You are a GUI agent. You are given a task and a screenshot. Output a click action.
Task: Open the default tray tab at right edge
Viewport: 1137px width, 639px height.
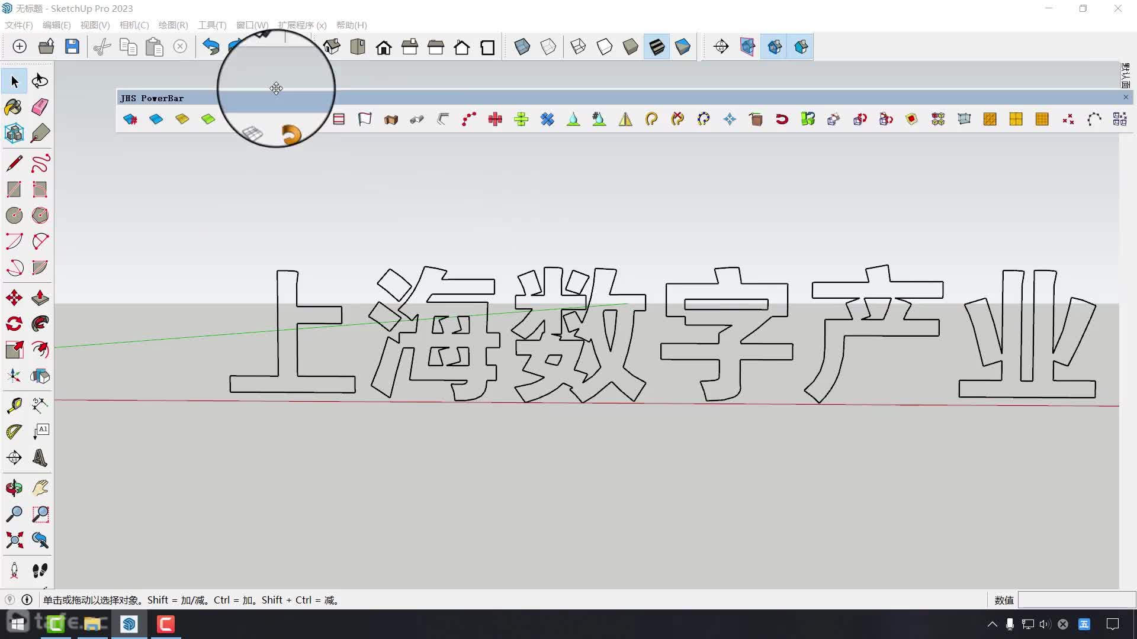click(1125, 75)
